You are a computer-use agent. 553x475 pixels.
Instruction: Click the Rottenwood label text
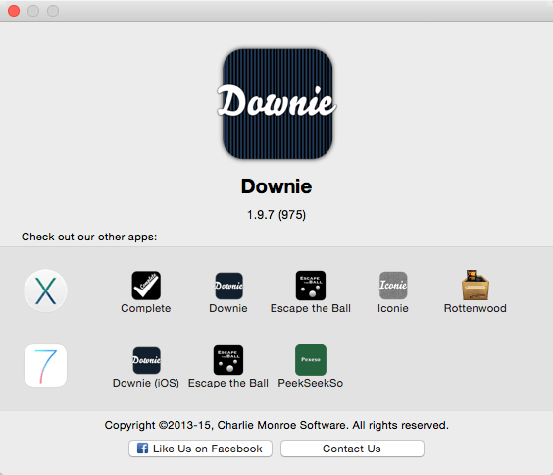tap(476, 308)
